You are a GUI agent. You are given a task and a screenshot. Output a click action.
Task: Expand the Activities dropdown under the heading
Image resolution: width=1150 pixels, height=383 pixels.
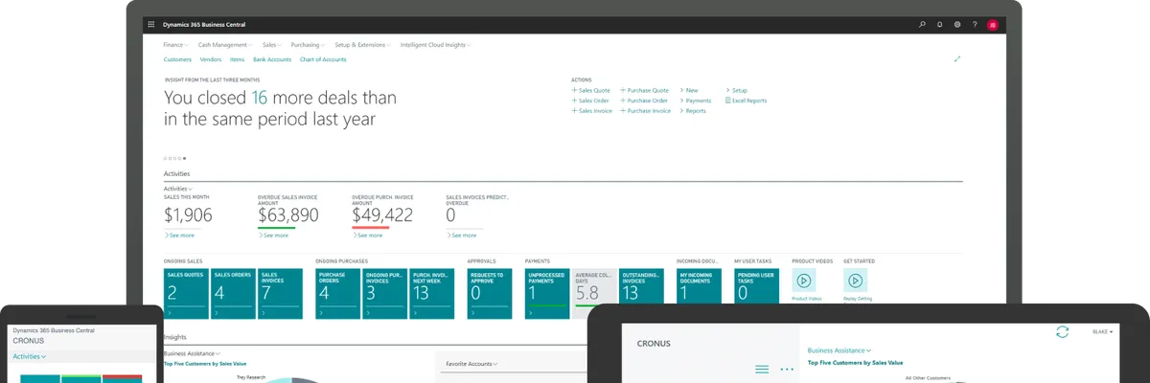(x=178, y=189)
